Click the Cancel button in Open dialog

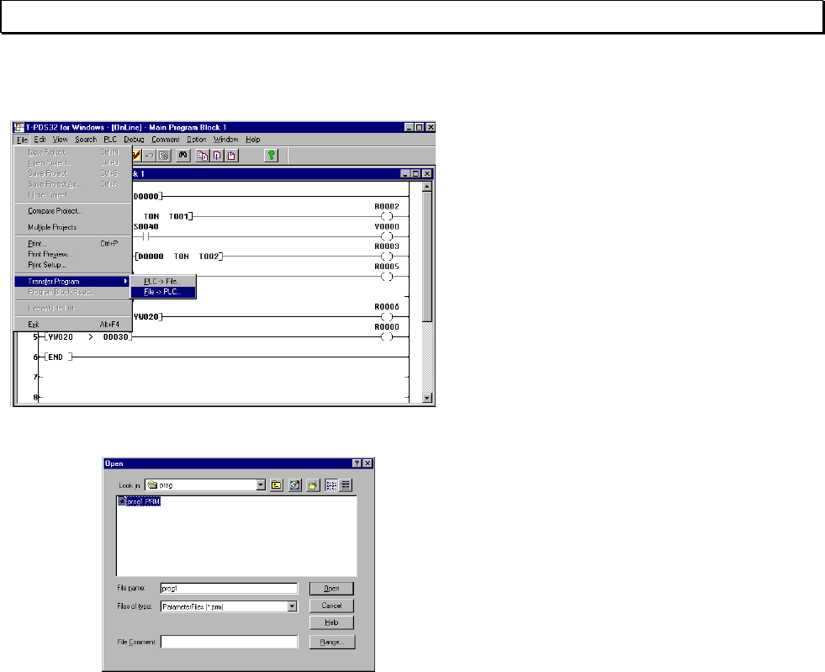pyautogui.click(x=331, y=606)
